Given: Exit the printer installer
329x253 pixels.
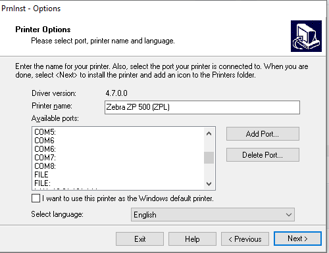Looking at the screenshot, I should [139, 239].
